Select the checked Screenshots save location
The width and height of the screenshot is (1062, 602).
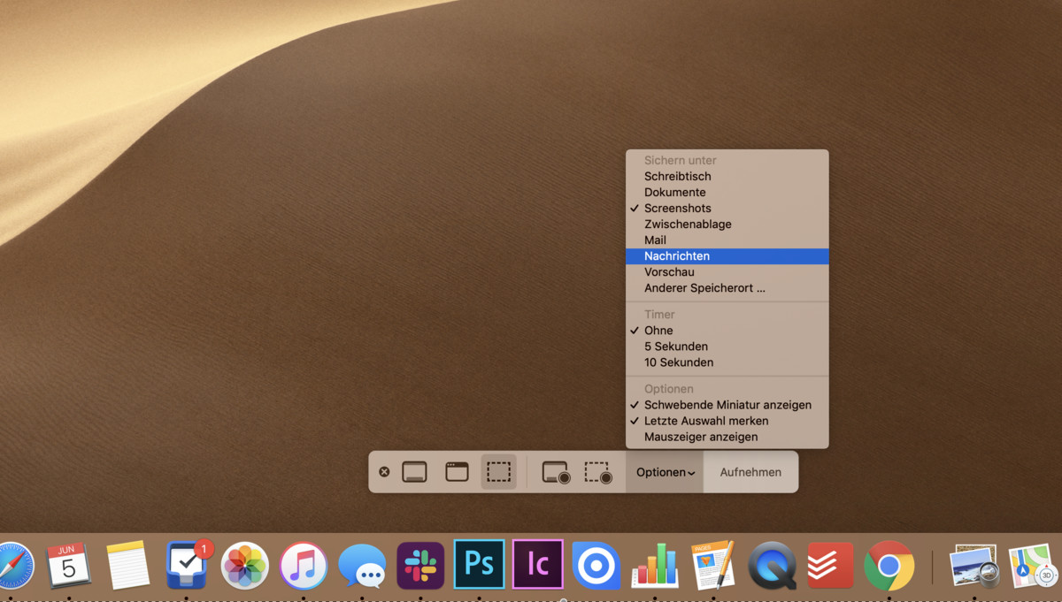[x=727, y=209]
